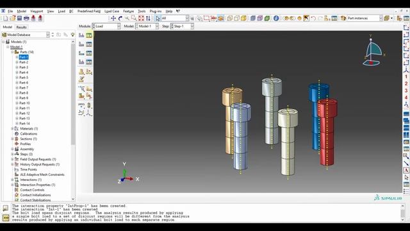Select the Box Zoom tool
This screenshot has height=231, width=410.
click(134, 18)
